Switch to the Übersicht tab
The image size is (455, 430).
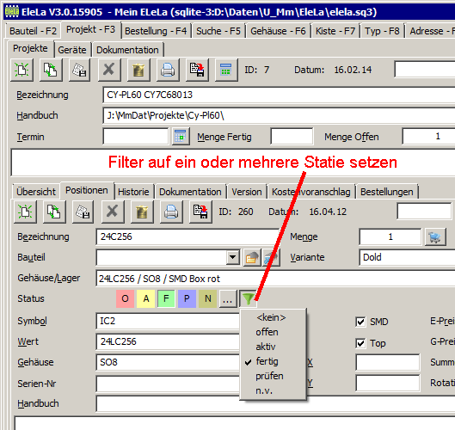(36, 192)
